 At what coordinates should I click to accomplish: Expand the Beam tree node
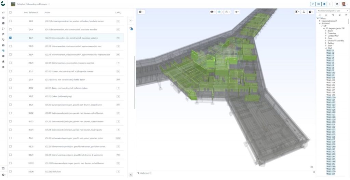click(x=326, y=31)
